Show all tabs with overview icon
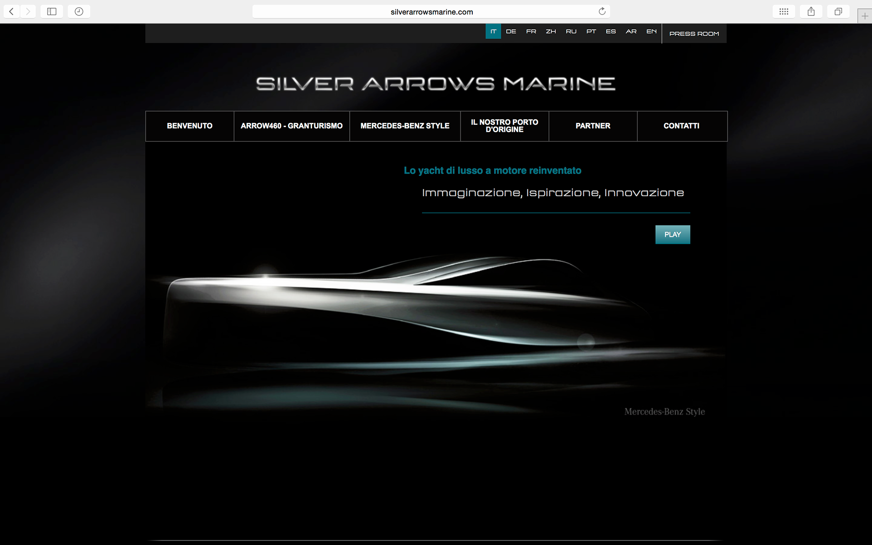872x545 pixels. tap(838, 11)
